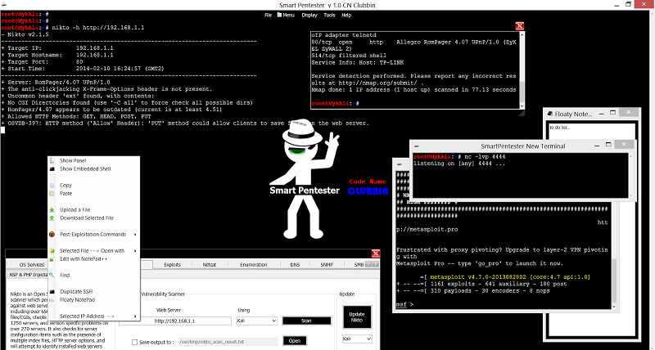Click the Find magnifier icon
655x350 pixels.
[x=52, y=276]
